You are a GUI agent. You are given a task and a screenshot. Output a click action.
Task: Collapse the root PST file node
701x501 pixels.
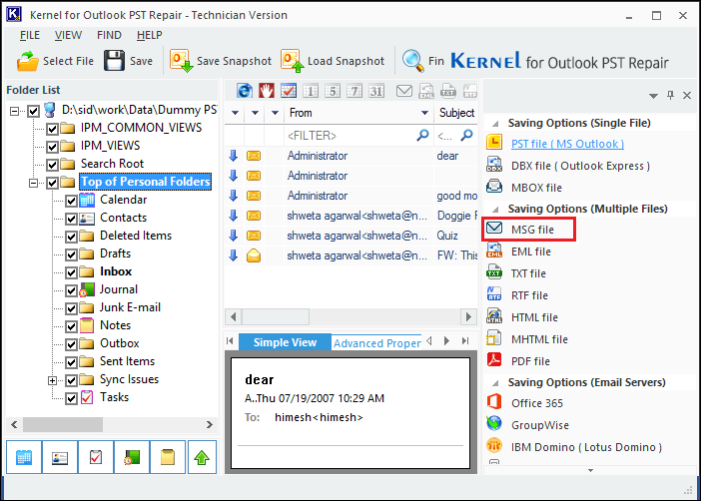pos(15,111)
